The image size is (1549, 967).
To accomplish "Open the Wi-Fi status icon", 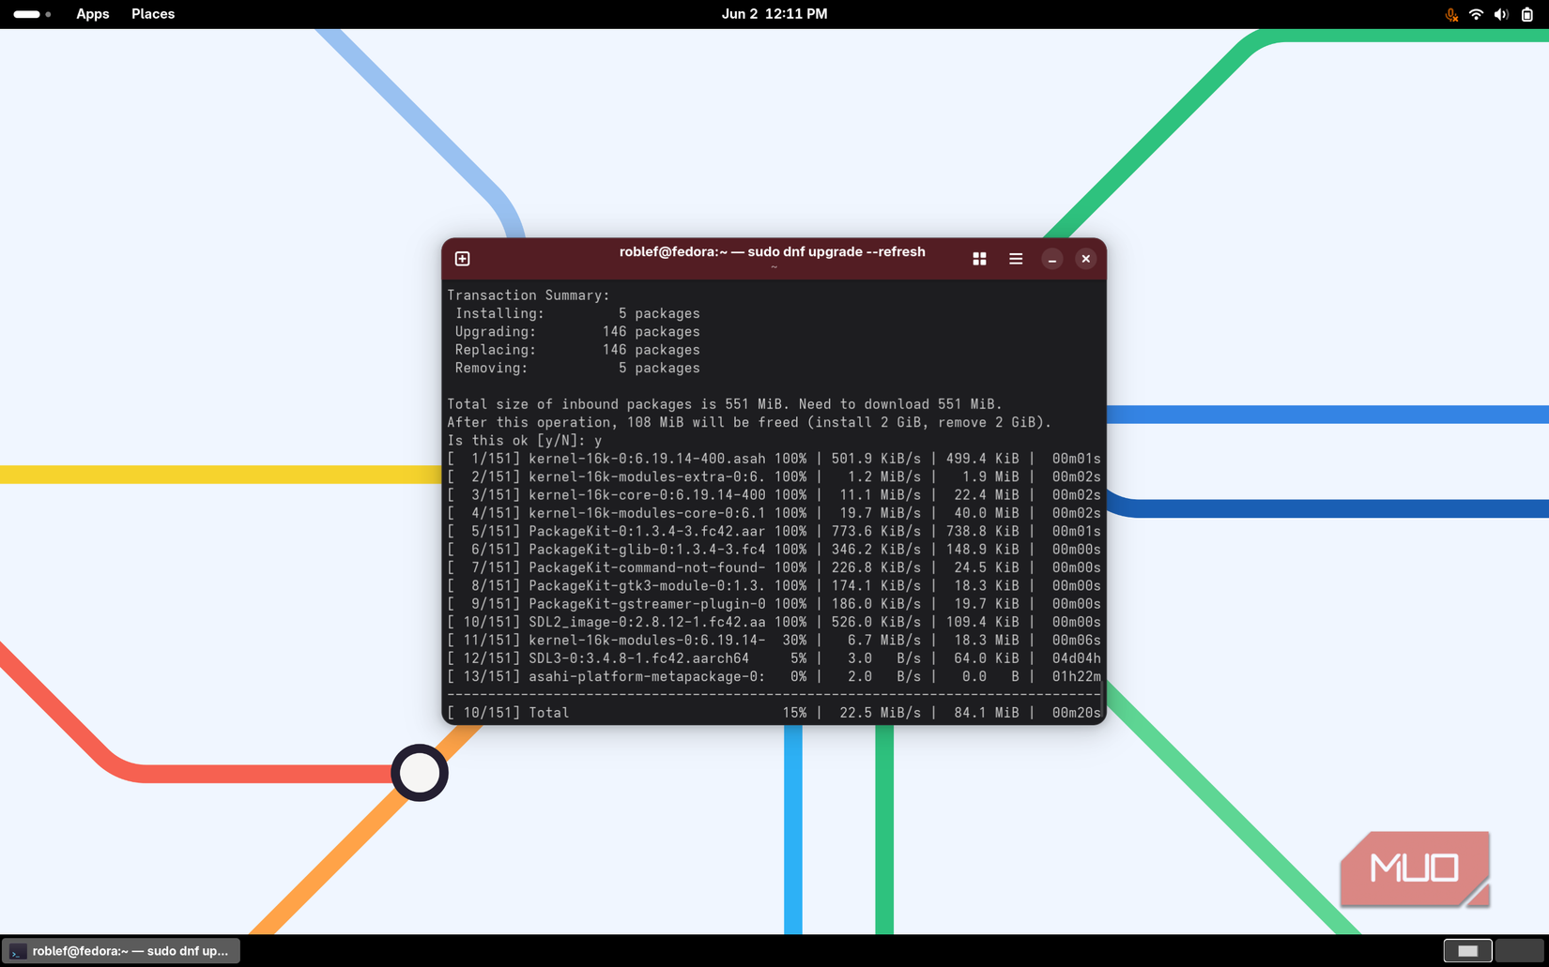I will (1476, 14).
